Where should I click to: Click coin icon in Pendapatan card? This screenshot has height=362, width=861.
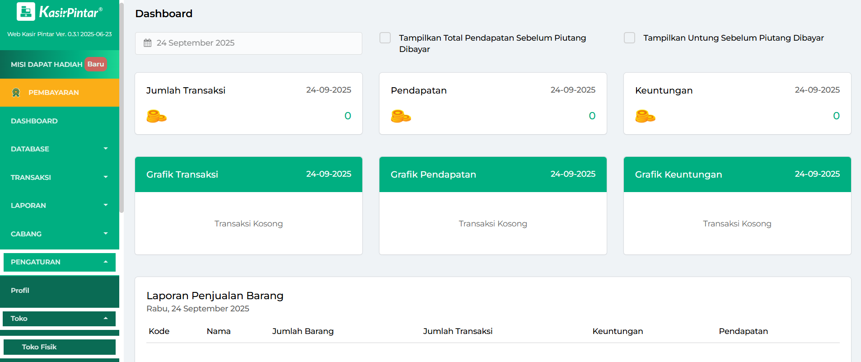(x=401, y=116)
